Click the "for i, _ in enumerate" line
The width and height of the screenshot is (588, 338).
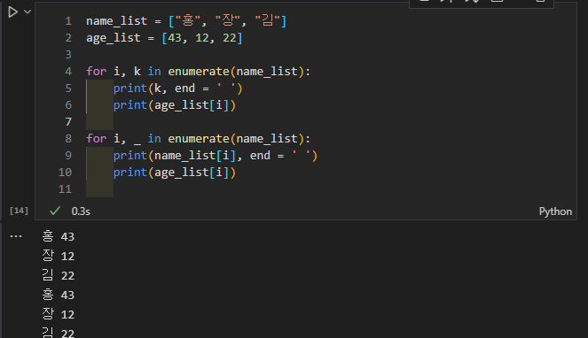(x=199, y=139)
